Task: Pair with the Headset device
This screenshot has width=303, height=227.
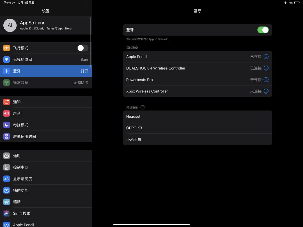Action: pyautogui.click(x=197, y=116)
